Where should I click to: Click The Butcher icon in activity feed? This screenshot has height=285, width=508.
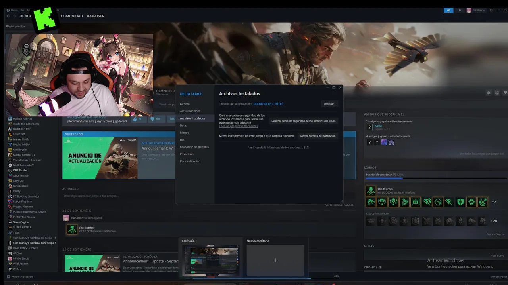pos(72,229)
